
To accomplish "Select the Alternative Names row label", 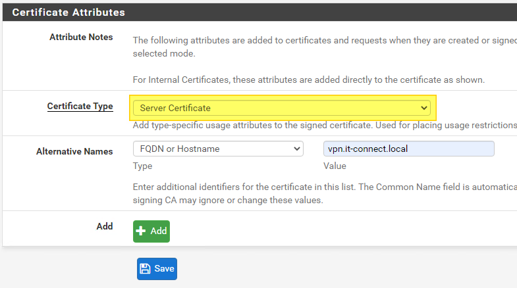I will click(74, 151).
